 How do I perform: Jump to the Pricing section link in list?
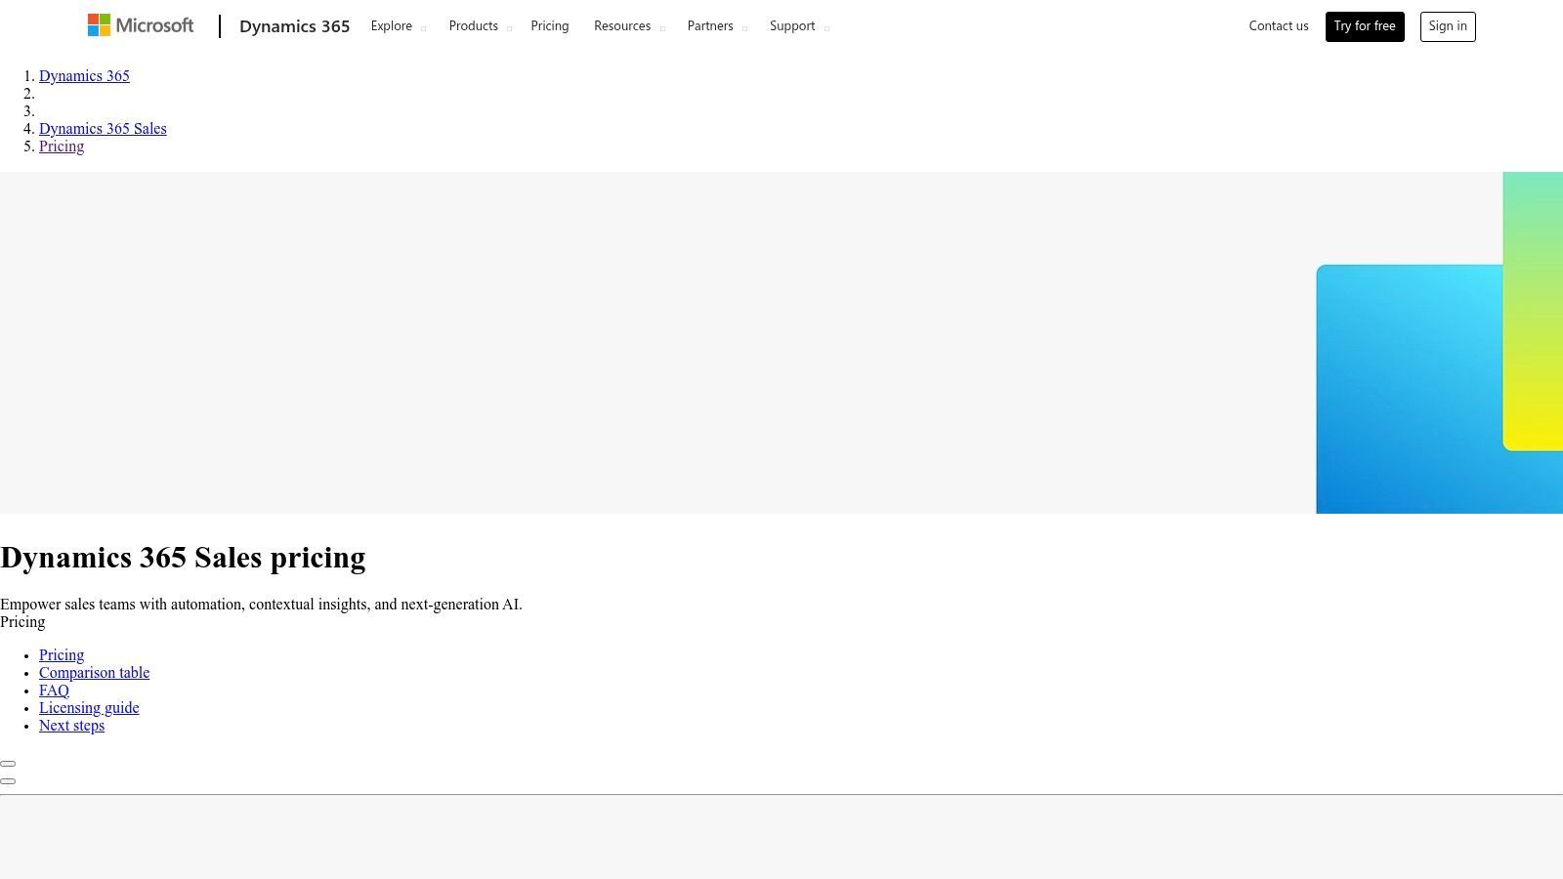tap(62, 655)
